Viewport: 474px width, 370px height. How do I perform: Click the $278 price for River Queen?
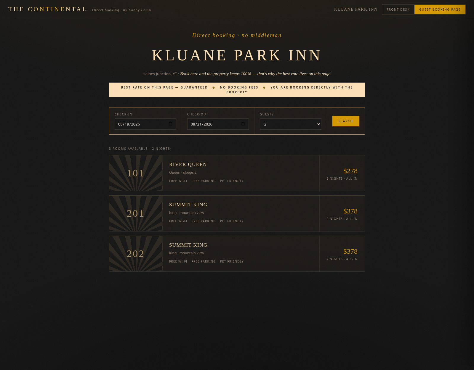click(x=350, y=171)
